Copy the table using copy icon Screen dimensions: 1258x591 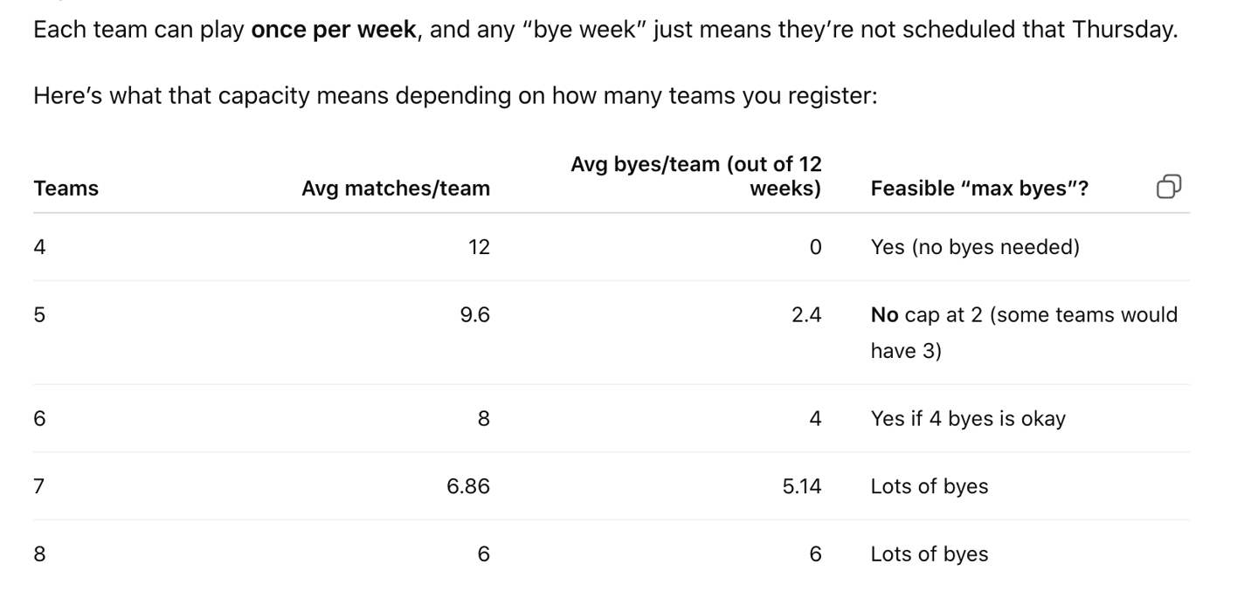1169,187
